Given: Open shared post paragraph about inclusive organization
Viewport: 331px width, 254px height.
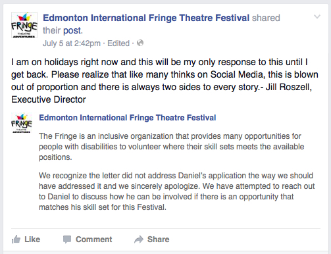Looking at the screenshot, I should pyautogui.click(x=172, y=147).
